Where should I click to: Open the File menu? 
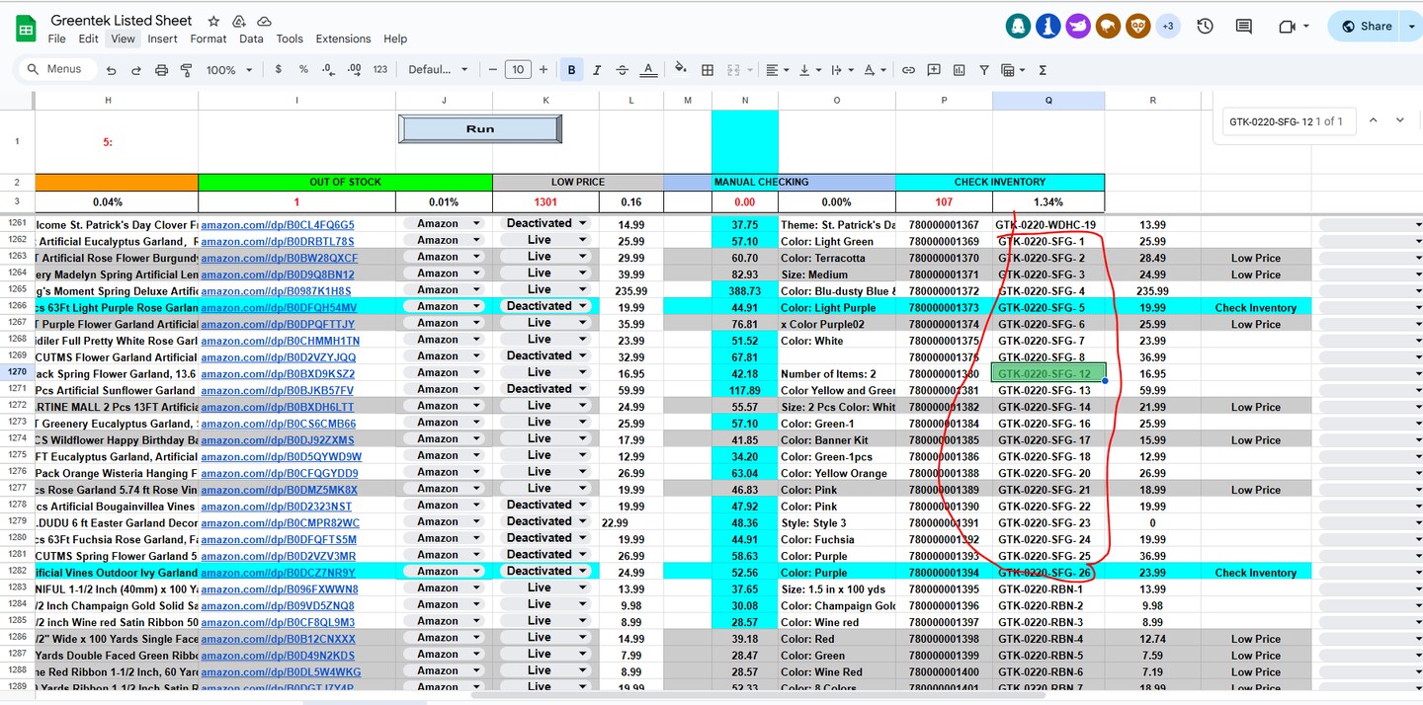pos(56,39)
